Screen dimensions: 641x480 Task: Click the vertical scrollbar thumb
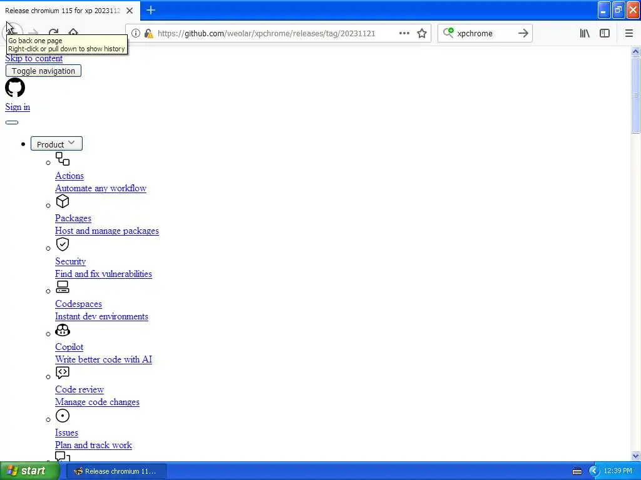click(635, 95)
